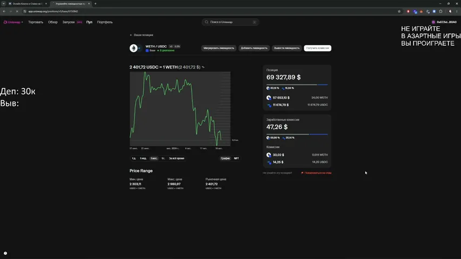
Task: Focus the Uniswap search field
Action: 230,22
